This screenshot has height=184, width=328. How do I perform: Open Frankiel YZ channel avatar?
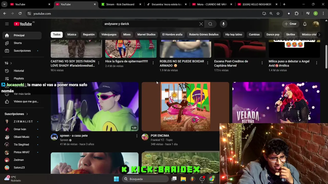[145, 137]
